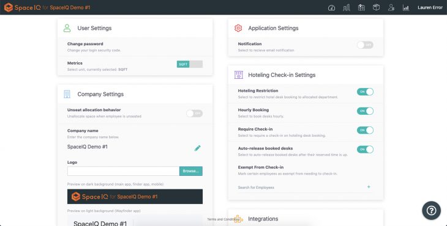
Task: Toggle Unseat allocation behavior switch
Action: click(195, 114)
